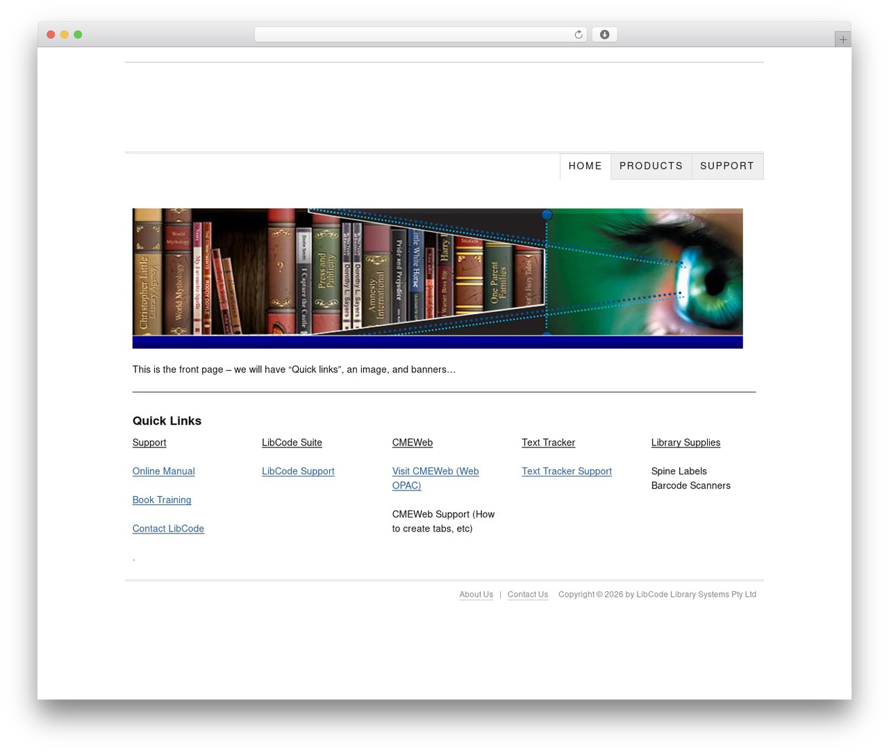Image resolution: width=889 pixels, height=753 pixels.
Task: Click the Support quick links heading
Action: [x=149, y=442]
